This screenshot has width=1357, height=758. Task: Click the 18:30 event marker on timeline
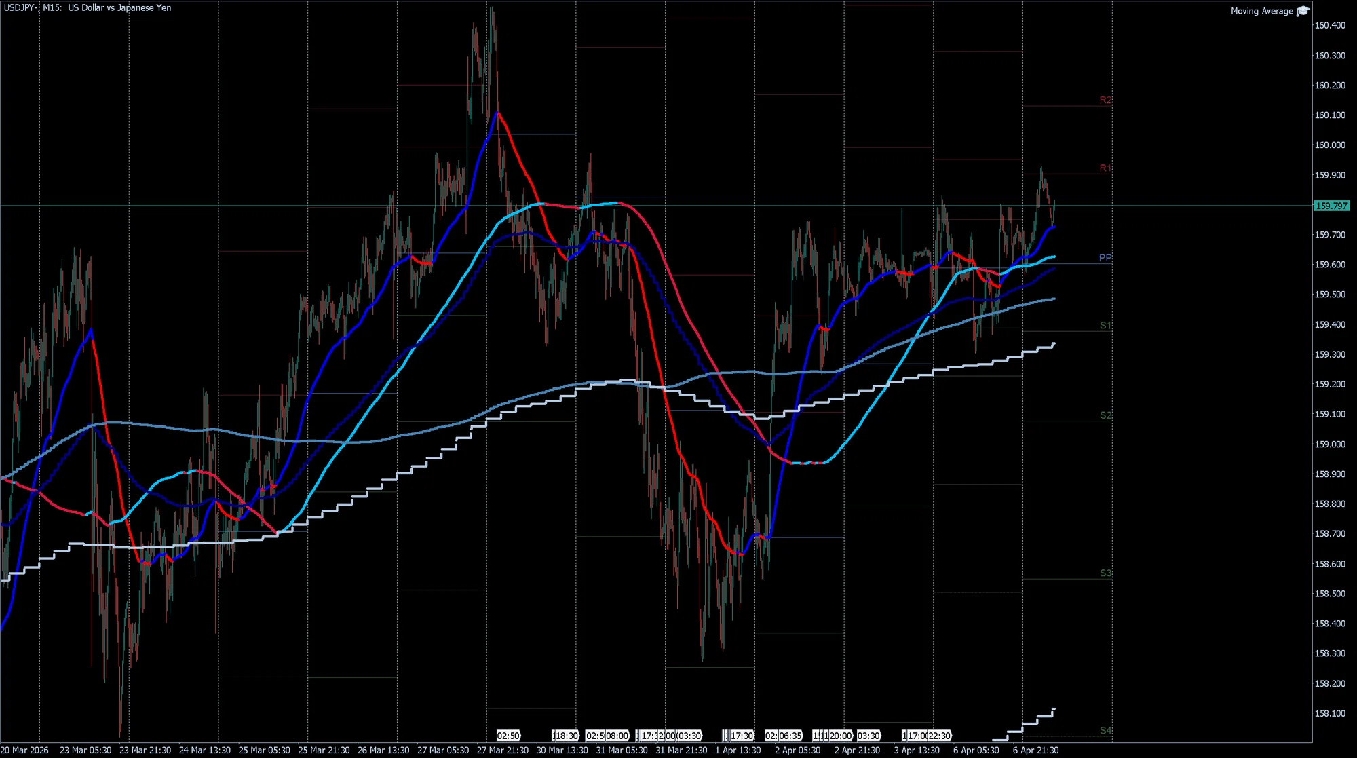pyautogui.click(x=566, y=736)
